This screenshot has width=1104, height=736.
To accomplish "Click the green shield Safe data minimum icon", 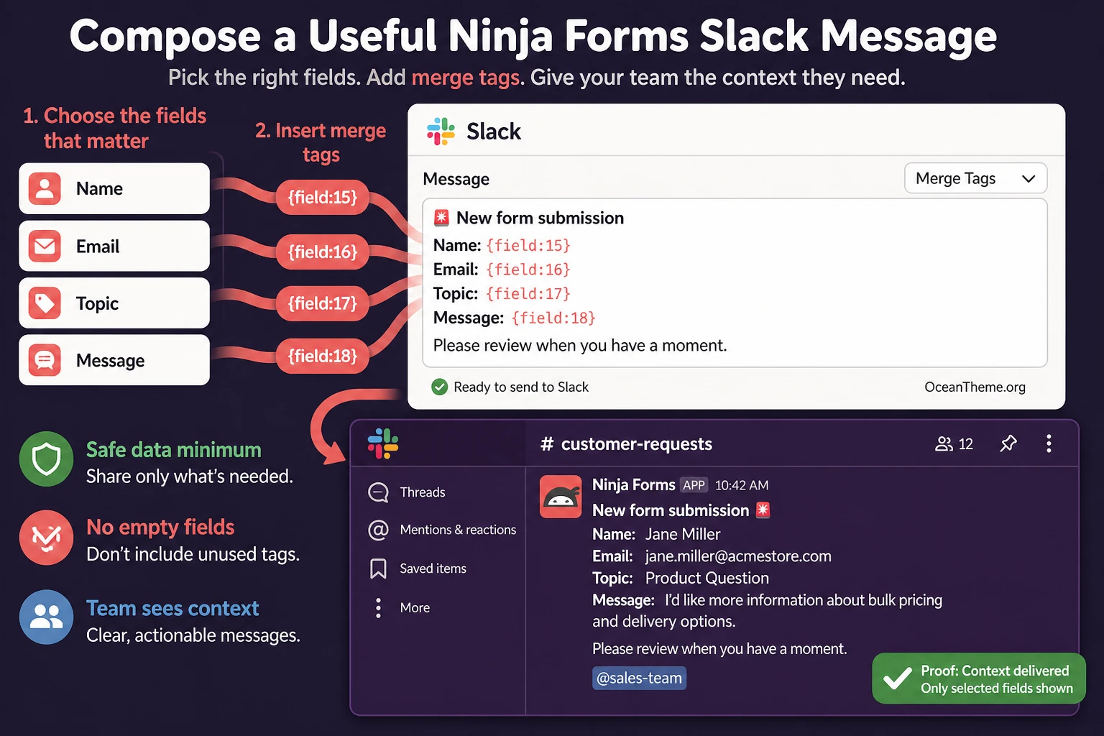I will (x=46, y=459).
